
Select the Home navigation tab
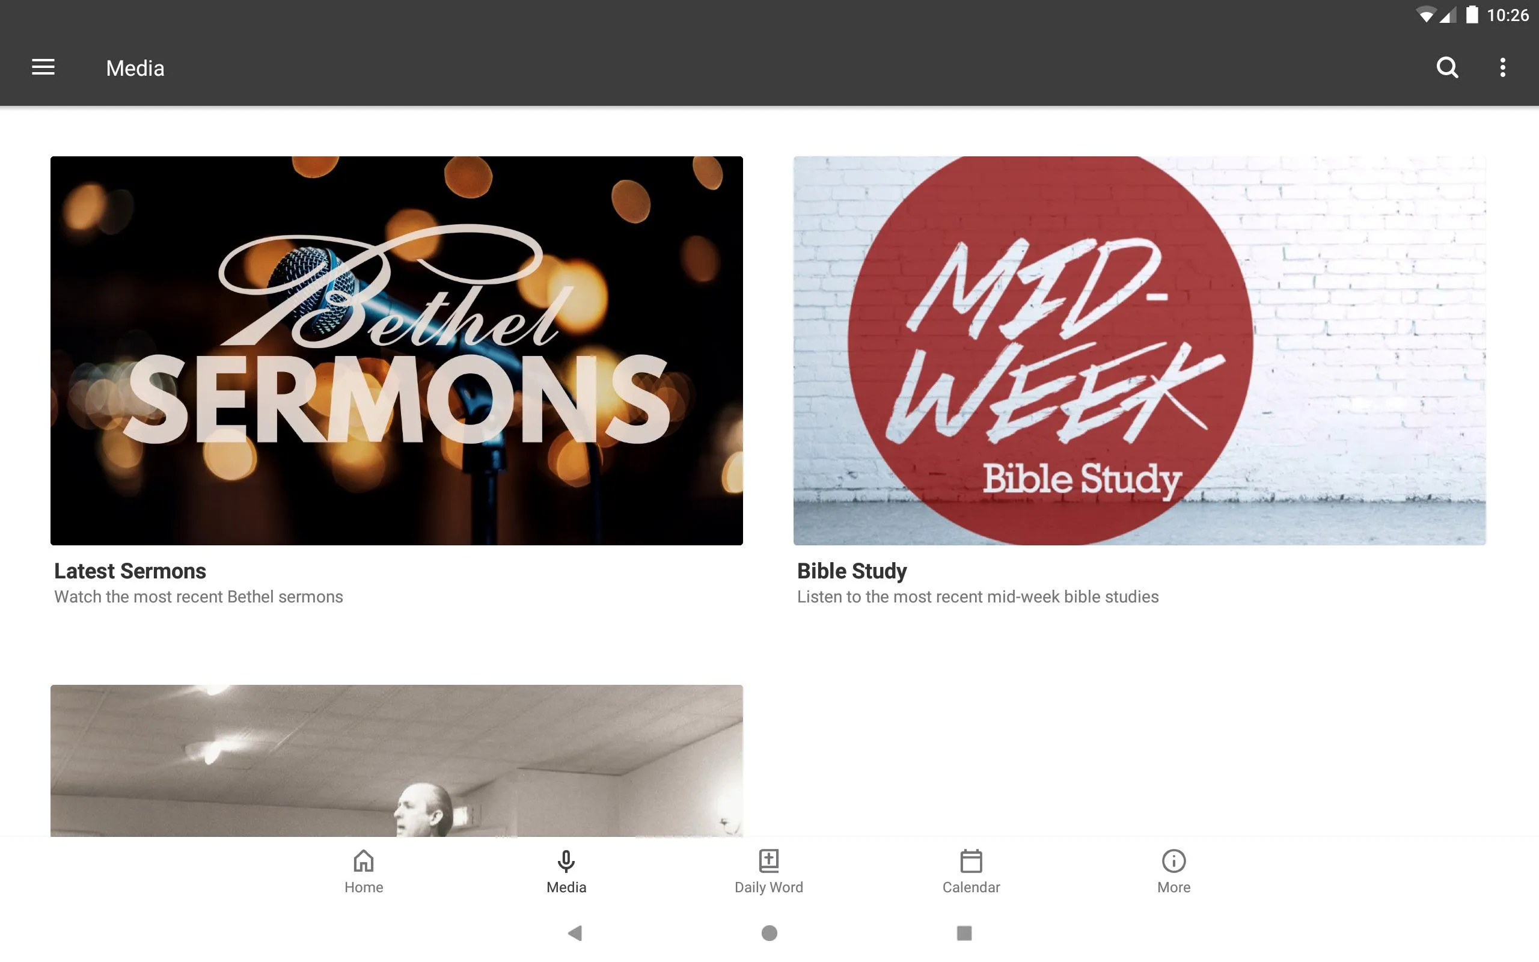tap(364, 871)
